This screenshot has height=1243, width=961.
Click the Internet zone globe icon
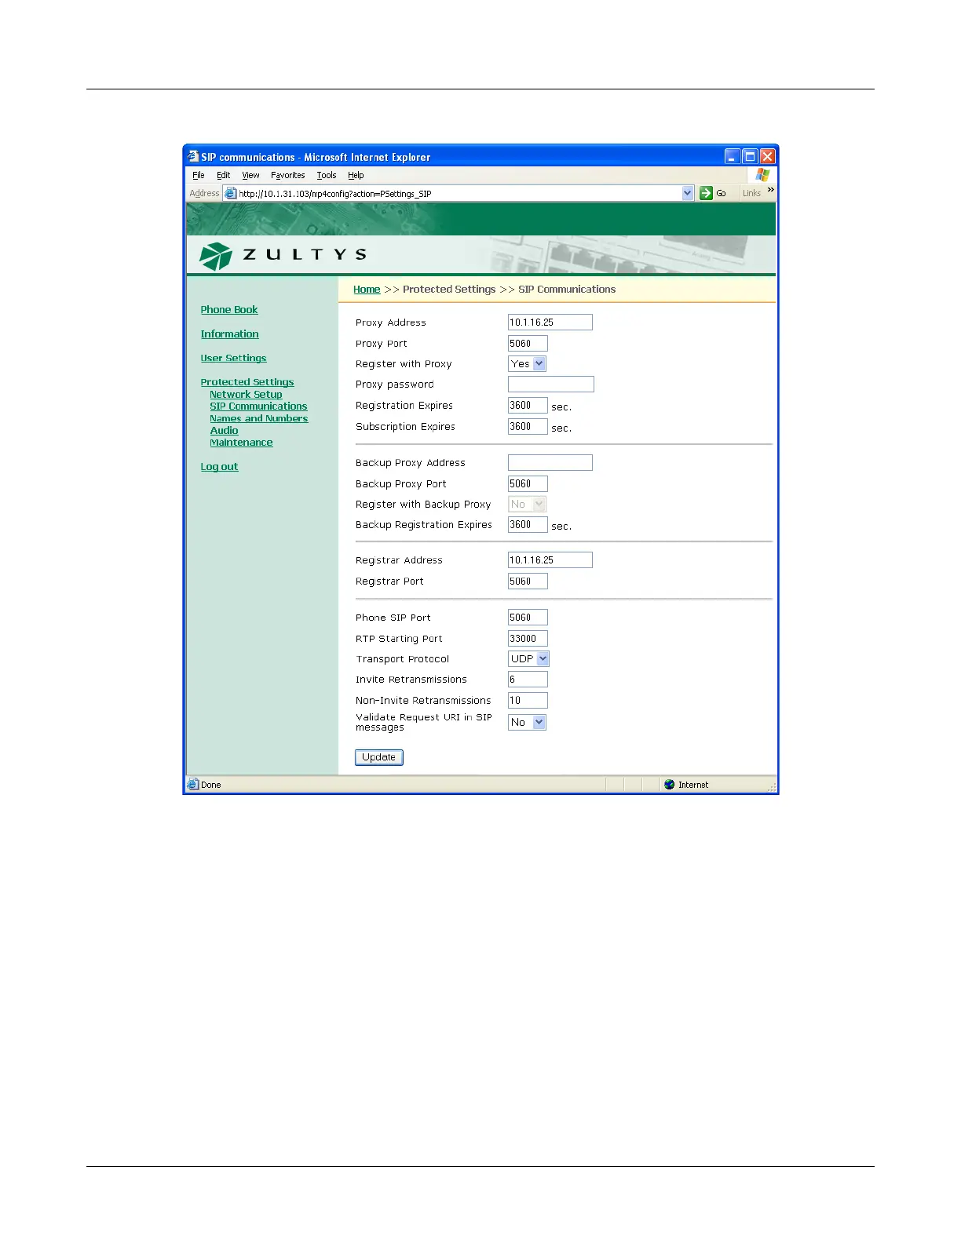click(669, 784)
